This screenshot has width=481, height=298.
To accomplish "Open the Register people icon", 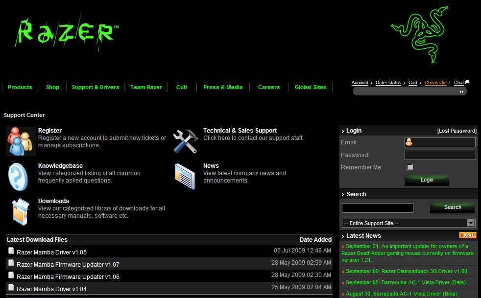I will pos(21,141).
